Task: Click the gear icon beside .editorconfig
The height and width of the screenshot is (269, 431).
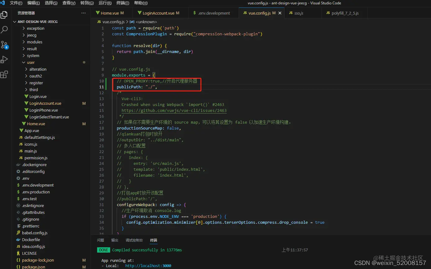Action: (18, 171)
